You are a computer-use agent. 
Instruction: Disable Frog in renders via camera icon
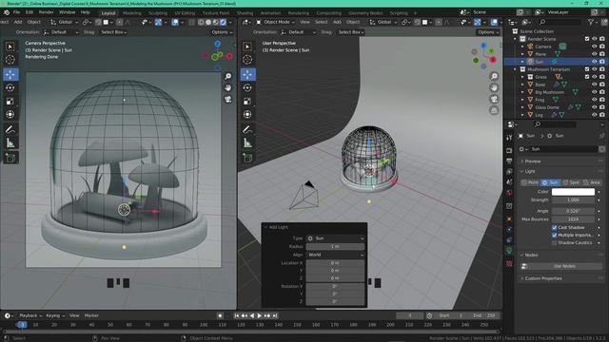602,100
